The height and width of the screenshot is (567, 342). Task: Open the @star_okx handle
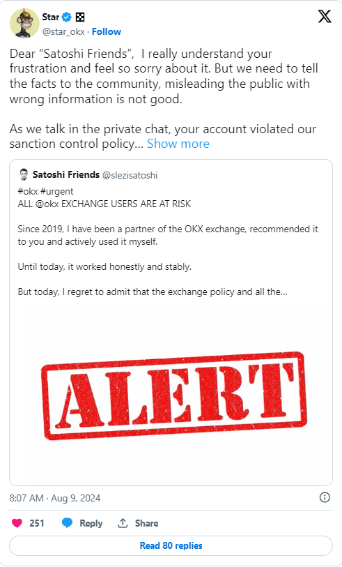(63, 32)
